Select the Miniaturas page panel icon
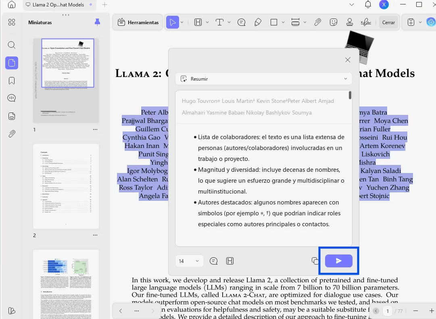The width and height of the screenshot is (436, 319). (12, 63)
